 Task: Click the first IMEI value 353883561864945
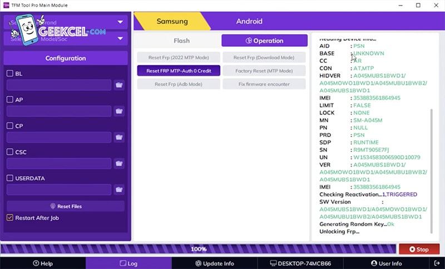(377, 98)
